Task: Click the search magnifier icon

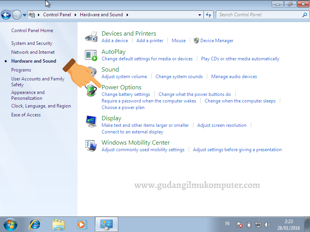Action: point(305,15)
